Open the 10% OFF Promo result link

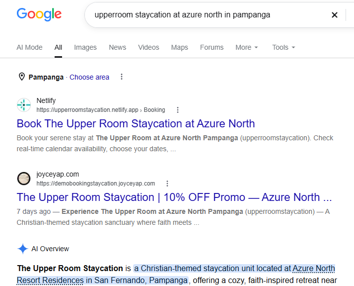174,197
